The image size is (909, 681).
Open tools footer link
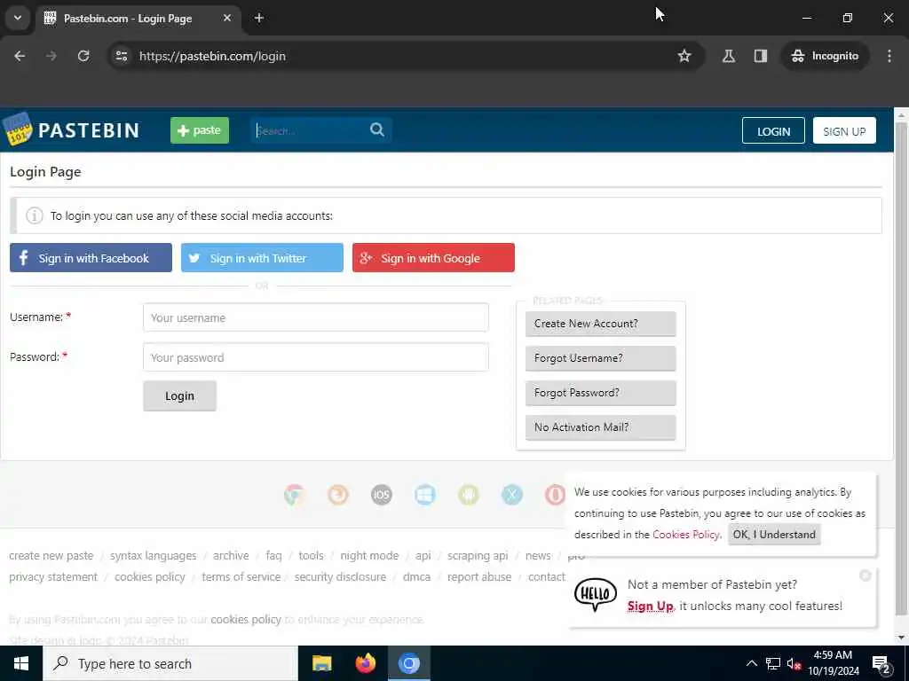click(x=311, y=555)
